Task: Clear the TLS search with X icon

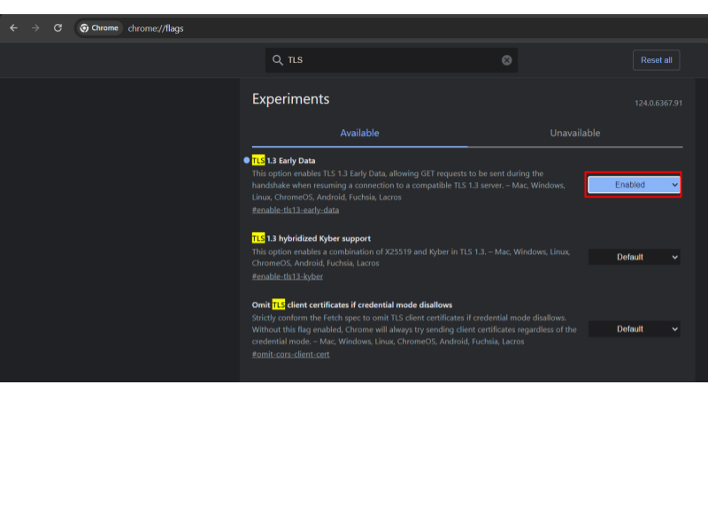Action: [507, 60]
